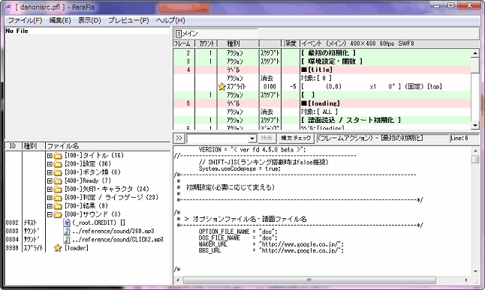Click the (_root.CREDIT) text file icon
This screenshot has height=290, width=485.
tap(67, 223)
